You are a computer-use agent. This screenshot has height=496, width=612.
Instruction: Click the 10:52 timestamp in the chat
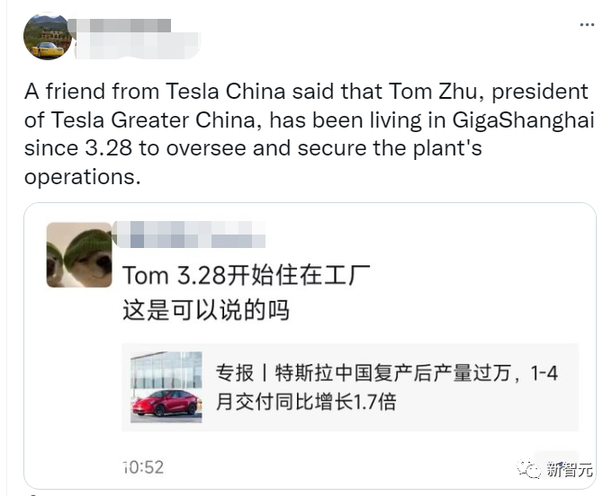tap(143, 467)
